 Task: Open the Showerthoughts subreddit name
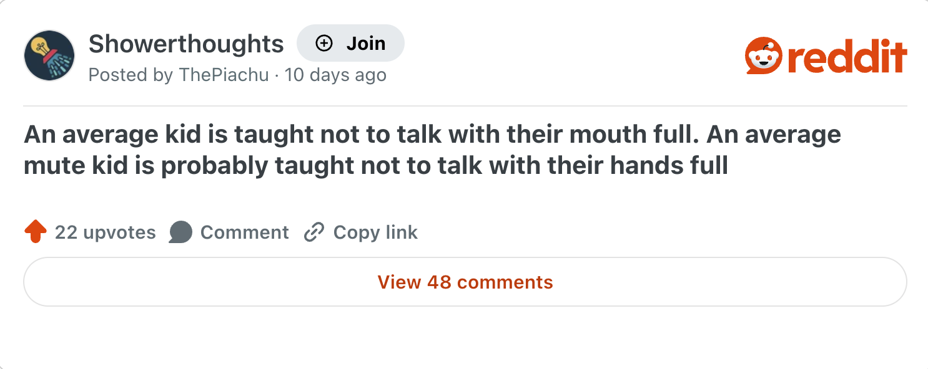(186, 44)
